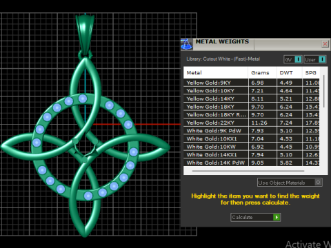Toggle Use Object Materials option

(290, 183)
